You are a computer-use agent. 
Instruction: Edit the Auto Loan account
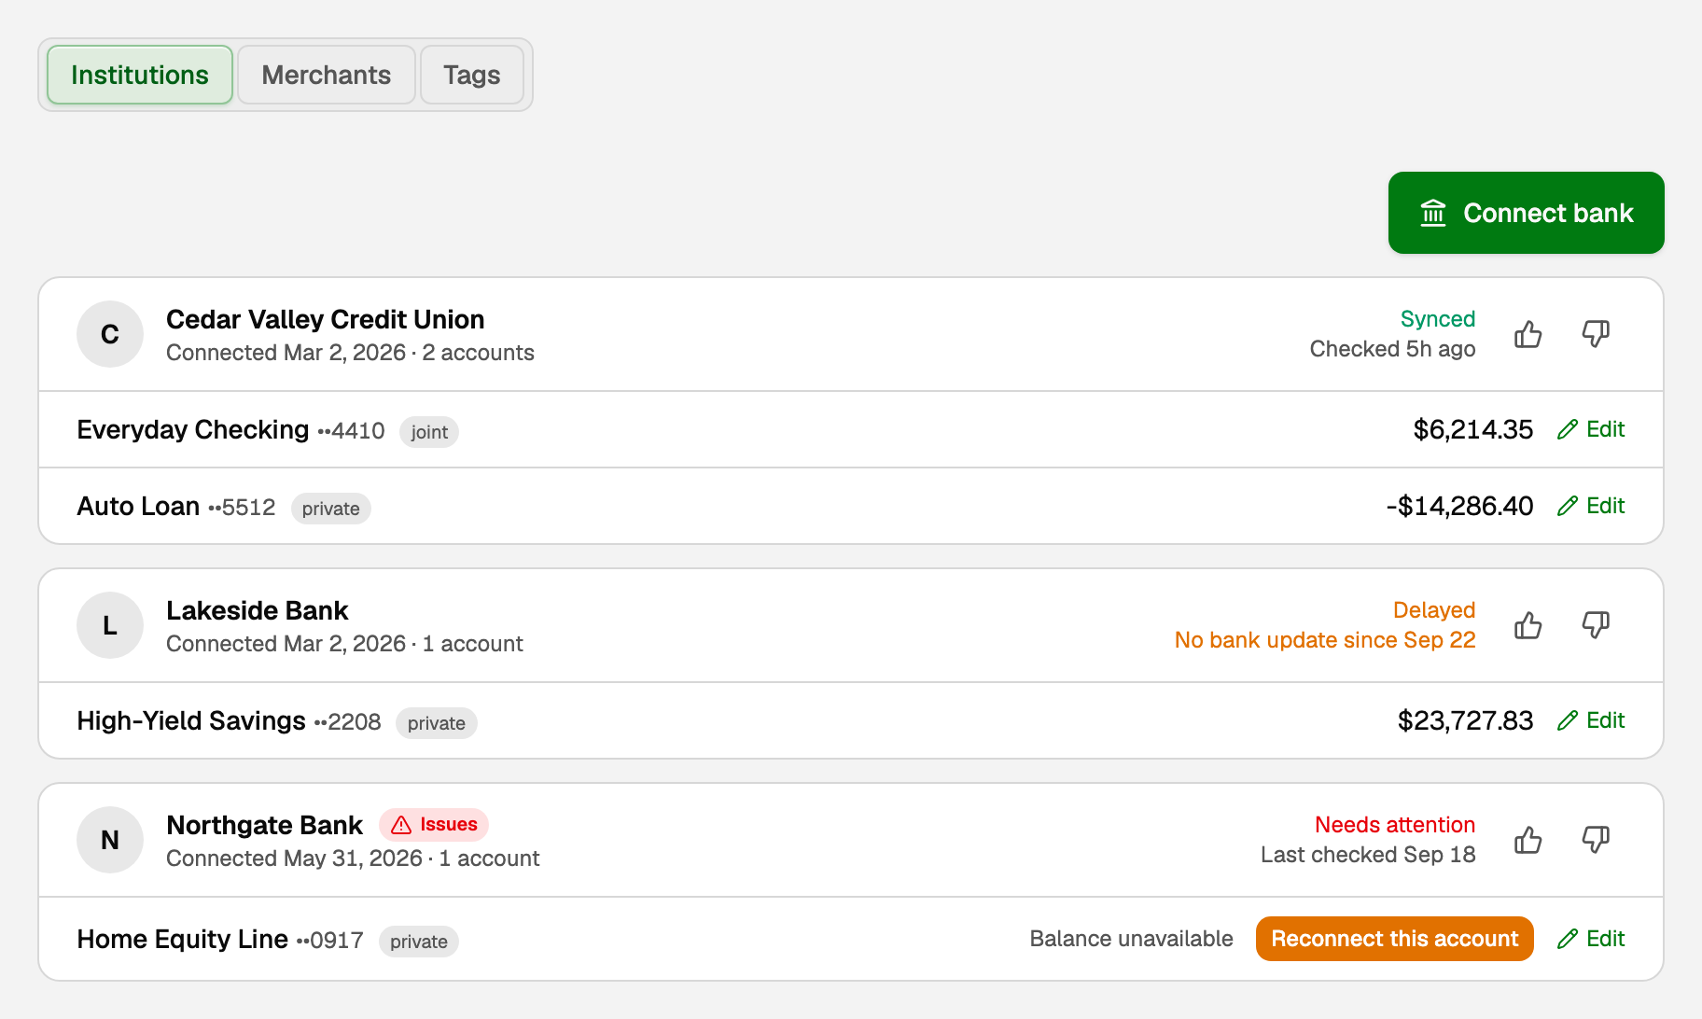pyautogui.click(x=1591, y=506)
